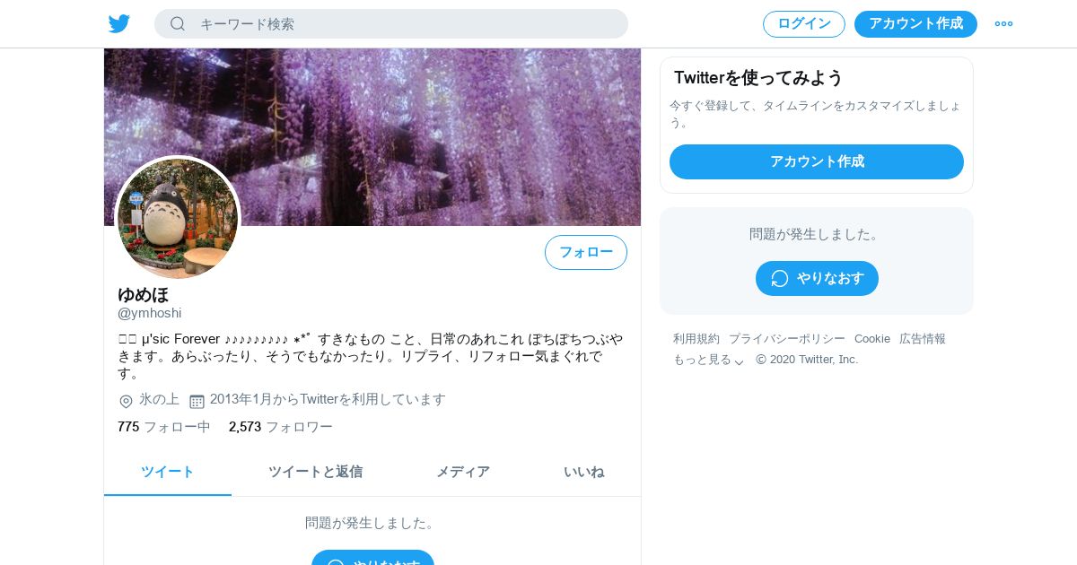Open the Totoro profile picture
Viewport: 1077px width, 565px height.
178,218
